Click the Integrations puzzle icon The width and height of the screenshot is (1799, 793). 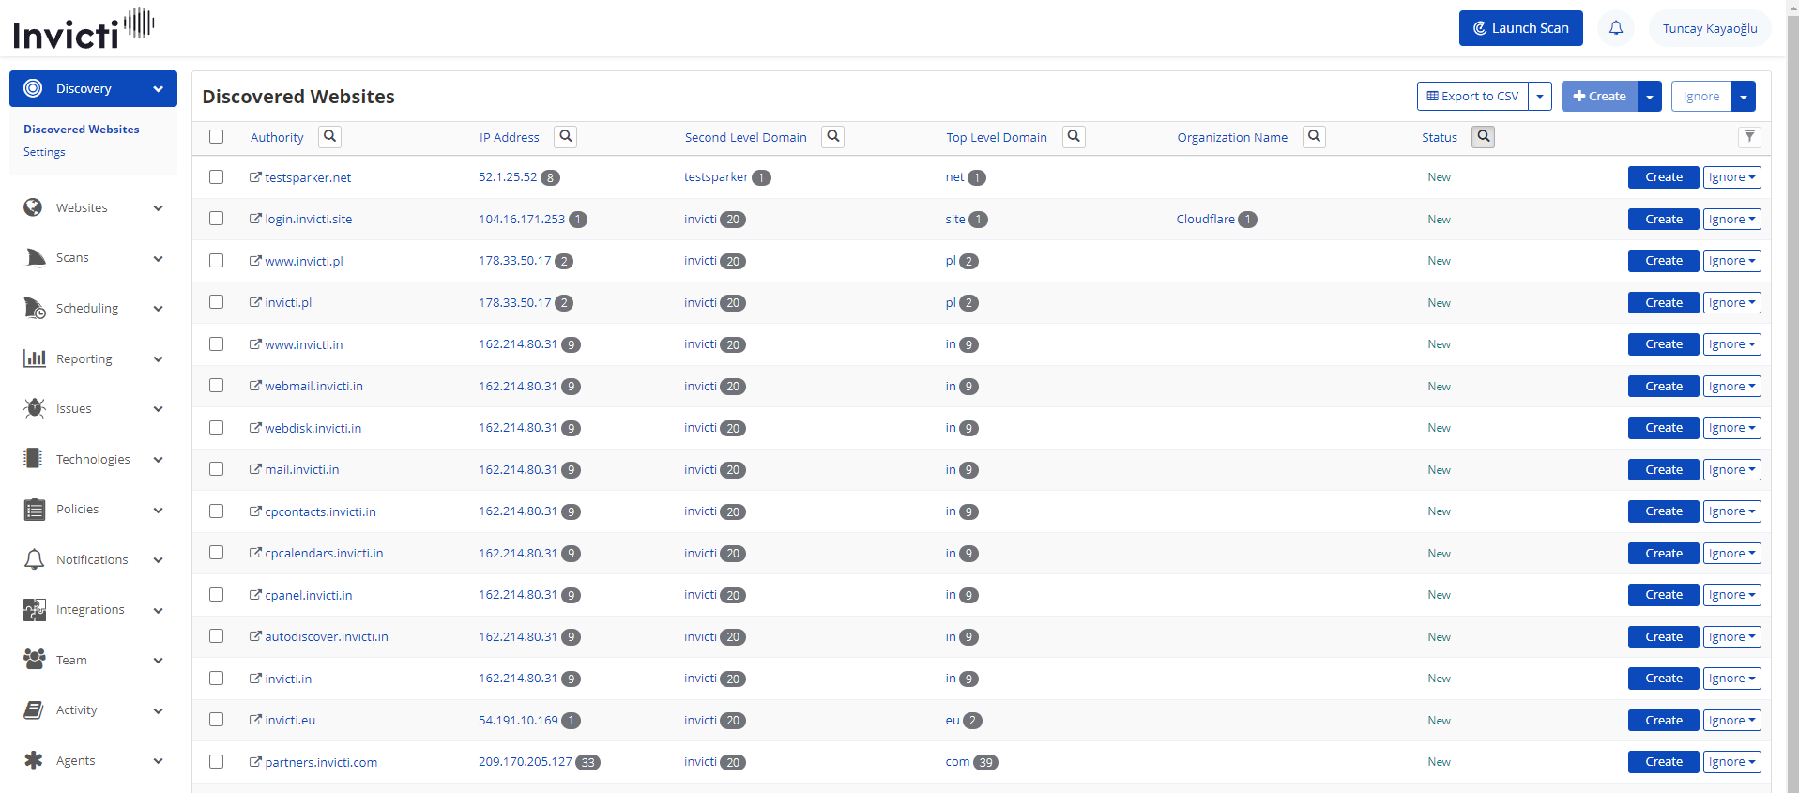[35, 610]
